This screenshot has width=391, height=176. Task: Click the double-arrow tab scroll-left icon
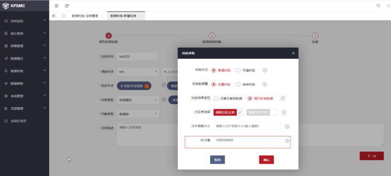click(x=54, y=16)
